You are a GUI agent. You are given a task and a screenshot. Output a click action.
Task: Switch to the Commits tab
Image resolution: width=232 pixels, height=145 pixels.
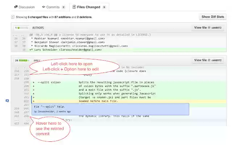[53, 7]
